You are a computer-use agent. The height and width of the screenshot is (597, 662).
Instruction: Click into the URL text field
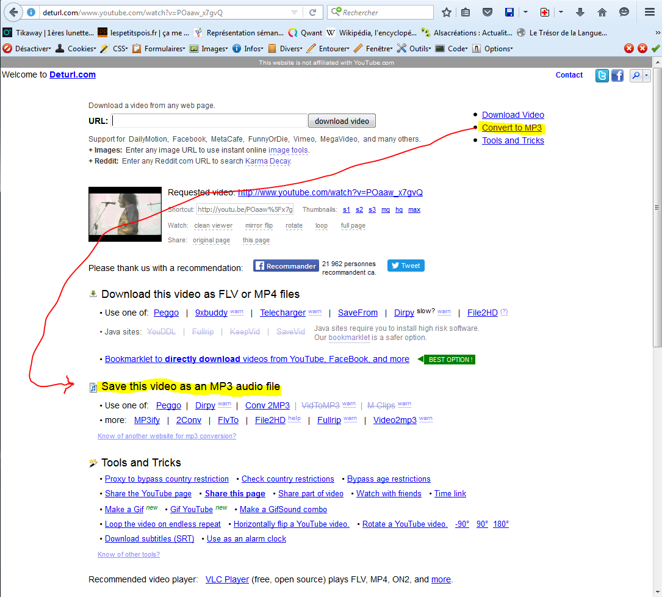[x=209, y=121]
